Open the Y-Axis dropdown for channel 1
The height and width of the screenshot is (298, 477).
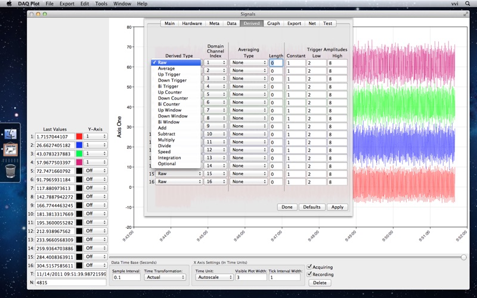click(x=95, y=136)
